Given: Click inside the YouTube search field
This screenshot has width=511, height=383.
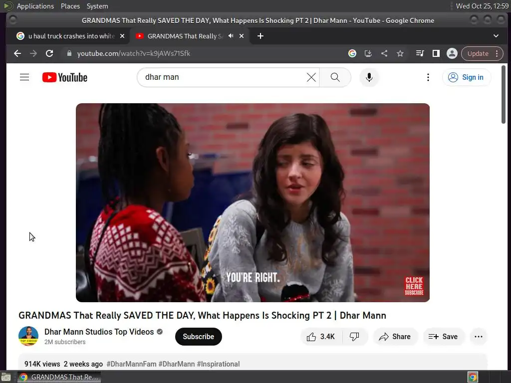Looking at the screenshot, I should (225, 77).
